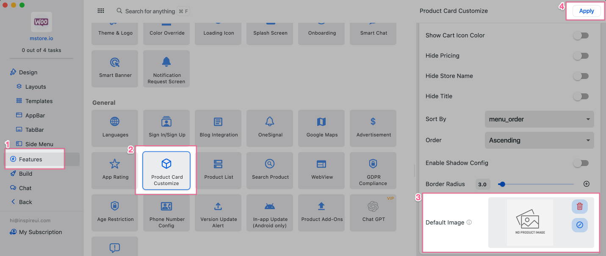Open the GDPR Compliance tile
Image resolution: width=606 pixels, height=256 pixels.
pos(373,171)
